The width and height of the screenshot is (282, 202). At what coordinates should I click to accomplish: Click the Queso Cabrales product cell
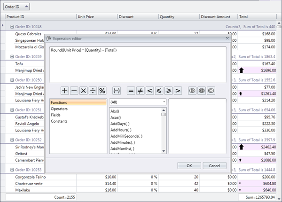(x=28, y=34)
